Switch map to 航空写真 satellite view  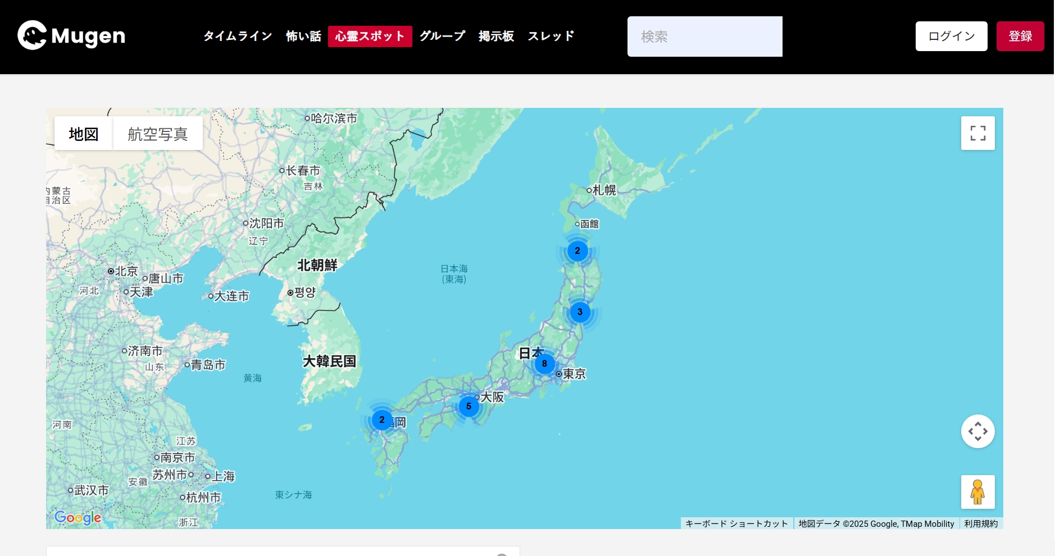click(157, 134)
